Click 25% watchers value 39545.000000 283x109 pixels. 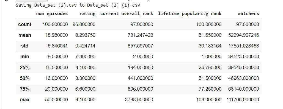pos(244,68)
